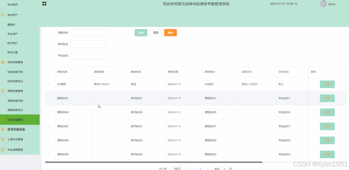Click the 学生请假管理 chat bubble icon
Screen dimensions: 349x170
click(x=3, y=150)
